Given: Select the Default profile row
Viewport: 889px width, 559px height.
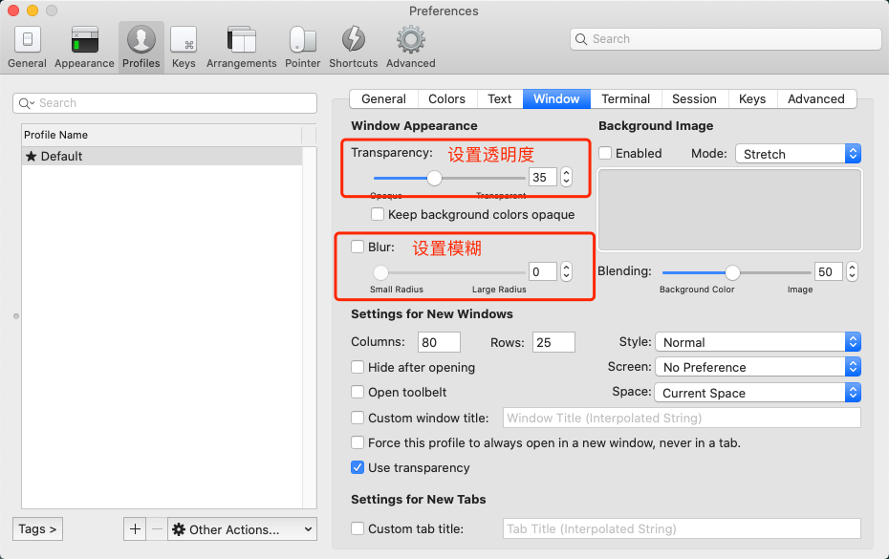Looking at the screenshot, I should point(162,157).
